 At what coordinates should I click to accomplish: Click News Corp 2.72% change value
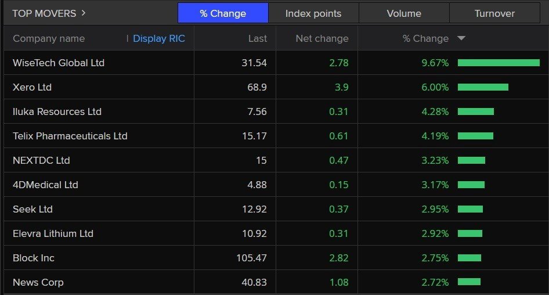(x=435, y=282)
